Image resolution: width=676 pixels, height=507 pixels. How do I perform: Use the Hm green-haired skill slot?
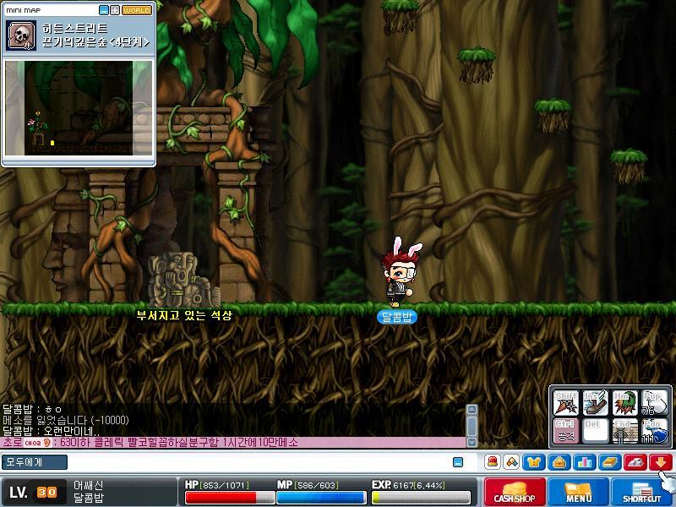point(624,403)
